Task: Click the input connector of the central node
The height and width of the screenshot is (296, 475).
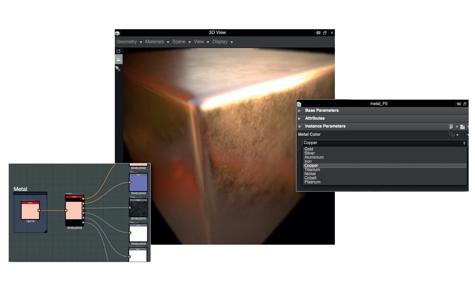Action: click(x=66, y=210)
